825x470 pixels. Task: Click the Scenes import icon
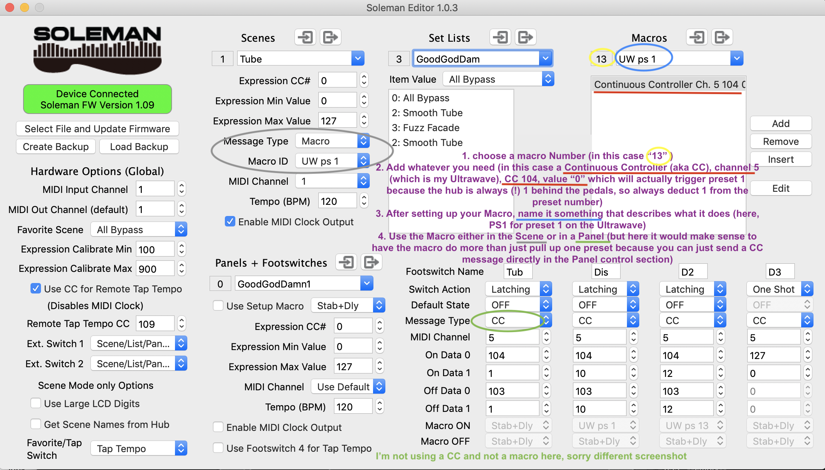(x=305, y=37)
